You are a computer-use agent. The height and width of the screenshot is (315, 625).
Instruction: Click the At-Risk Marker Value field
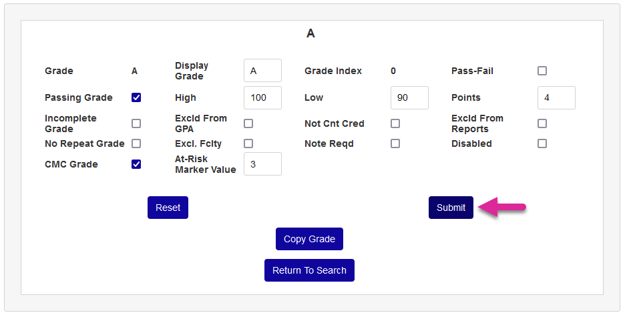tap(262, 164)
